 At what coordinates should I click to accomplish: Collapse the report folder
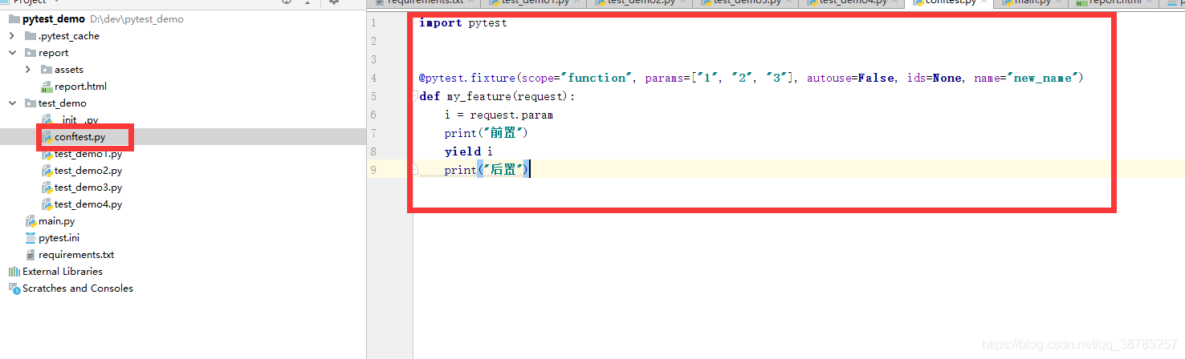tap(12, 53)
